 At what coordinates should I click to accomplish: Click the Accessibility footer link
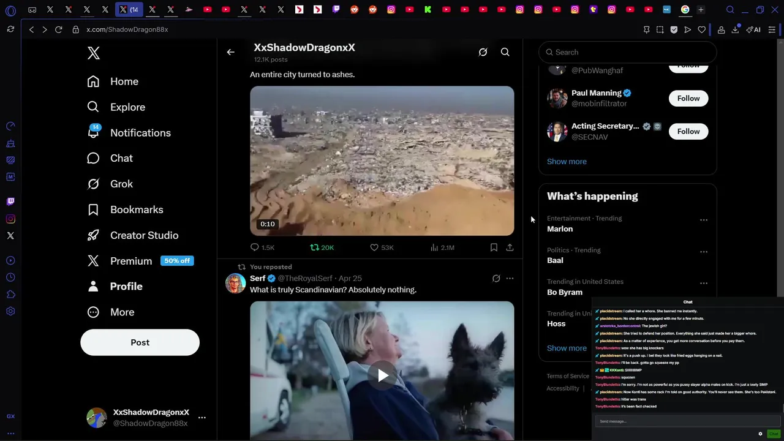pyautogui.click(x=563, y=388)
